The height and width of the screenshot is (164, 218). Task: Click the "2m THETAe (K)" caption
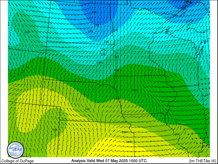tap(202, 161)
